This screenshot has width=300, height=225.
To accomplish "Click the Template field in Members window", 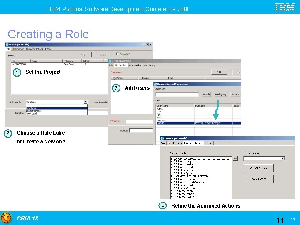I will click(141, 130).
